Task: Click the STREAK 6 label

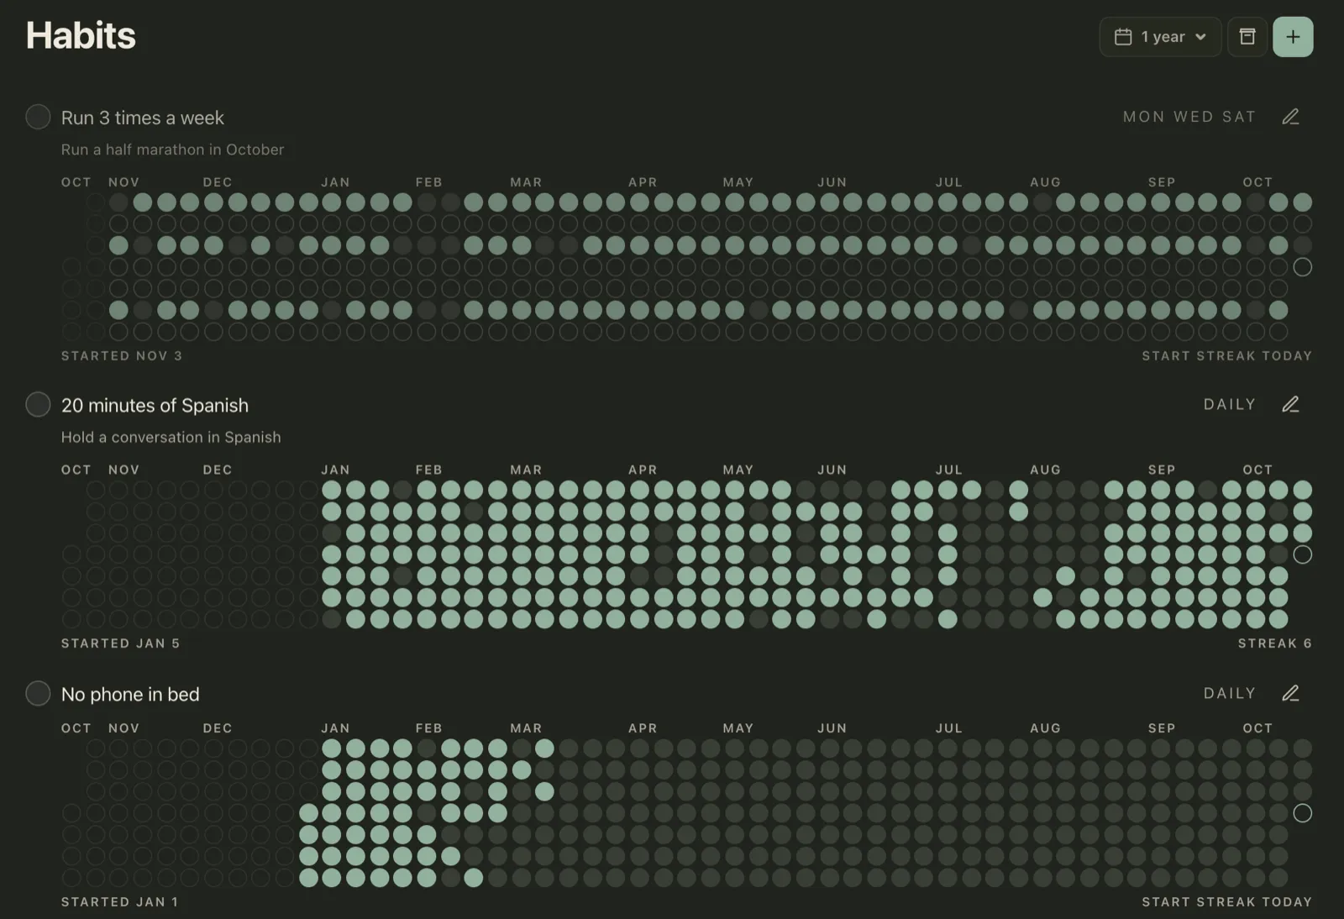Action: [x=1274, y=643]
